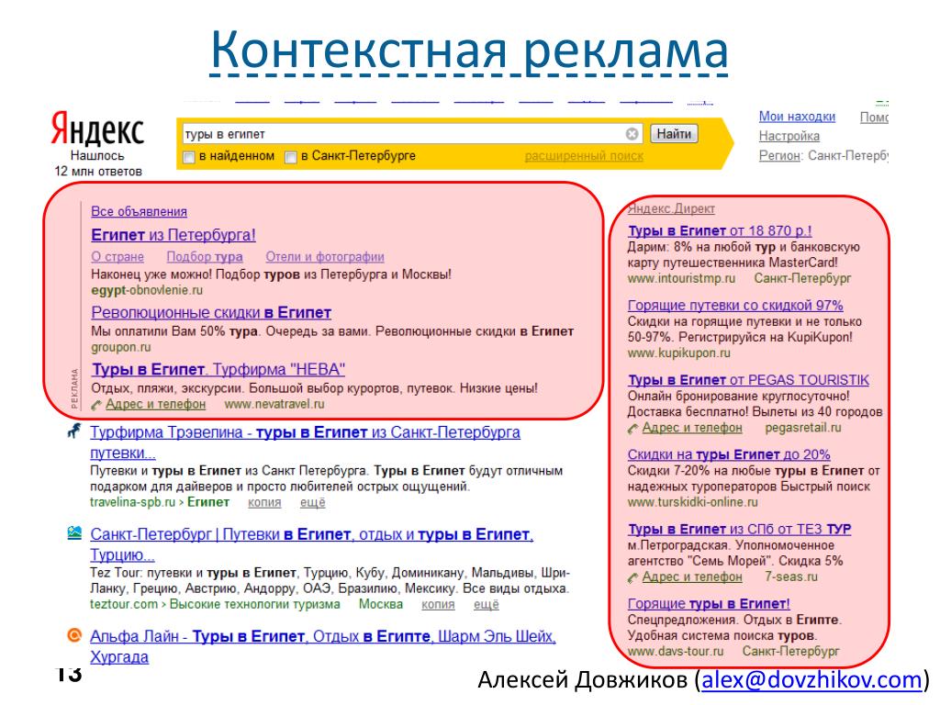Toggle the 'в Санкт-Петербурге' checkbox

click(x=291, y=157)
